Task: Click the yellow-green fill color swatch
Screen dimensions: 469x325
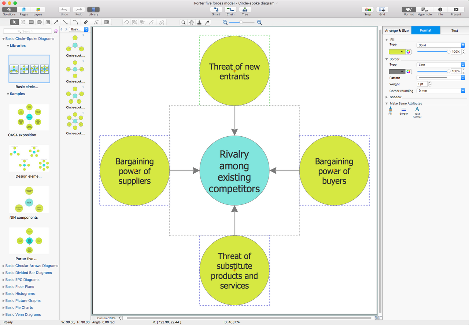Action: coord(397,52)
